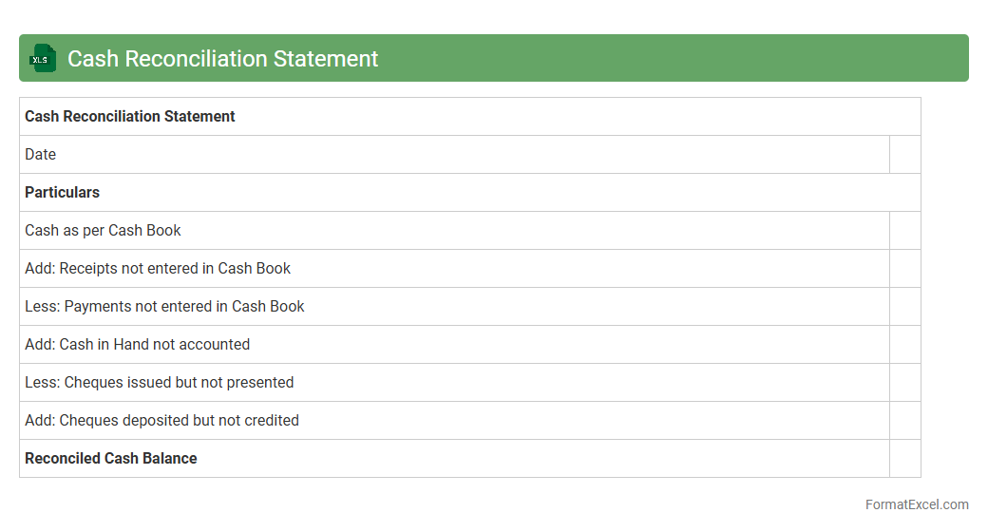This screenshot has height=532, width=988.
Task: Click the value cell for Cash in Hand
Action: pyautogui.click(x=904, y=345)
